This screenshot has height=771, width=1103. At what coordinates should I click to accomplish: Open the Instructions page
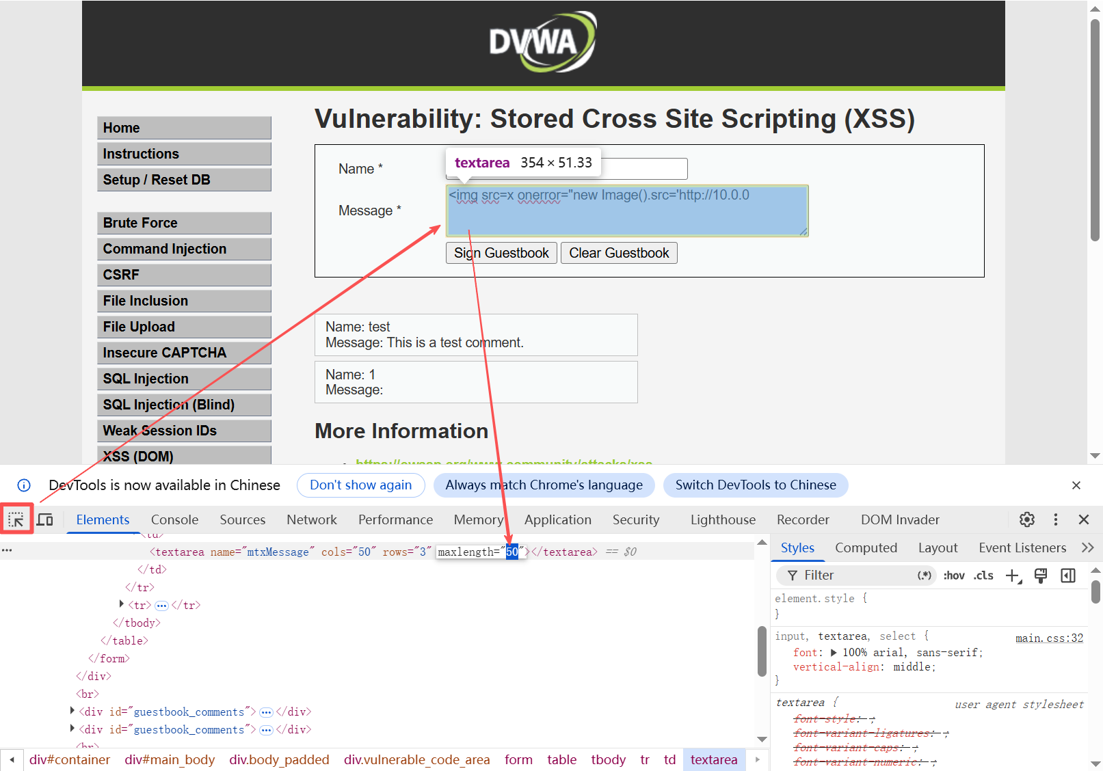184,154
